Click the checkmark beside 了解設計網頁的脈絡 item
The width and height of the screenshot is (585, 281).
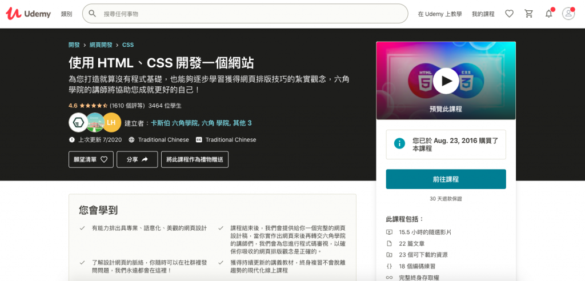pyautogui.click(x=82, y=262)
